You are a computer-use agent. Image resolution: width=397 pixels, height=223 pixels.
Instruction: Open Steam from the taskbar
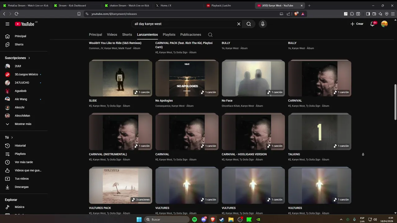click(222, 219)
